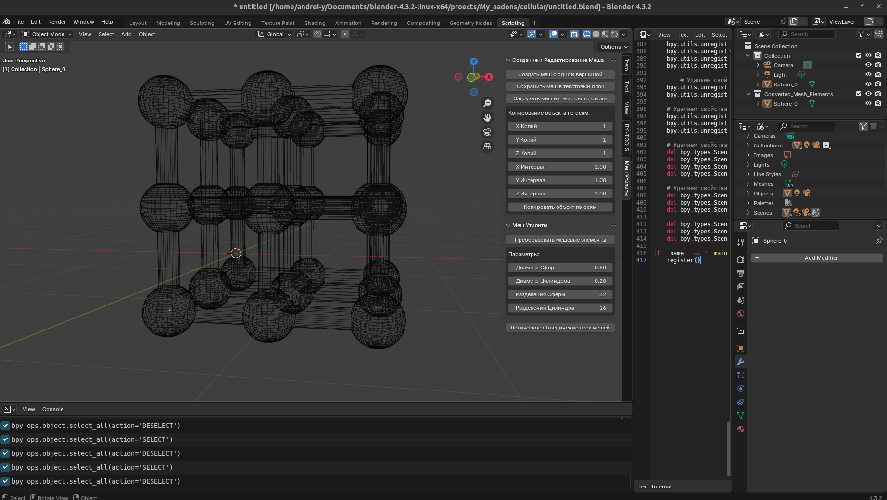Switch to the Geometry Nodes workspace tab

coord(470,23)
